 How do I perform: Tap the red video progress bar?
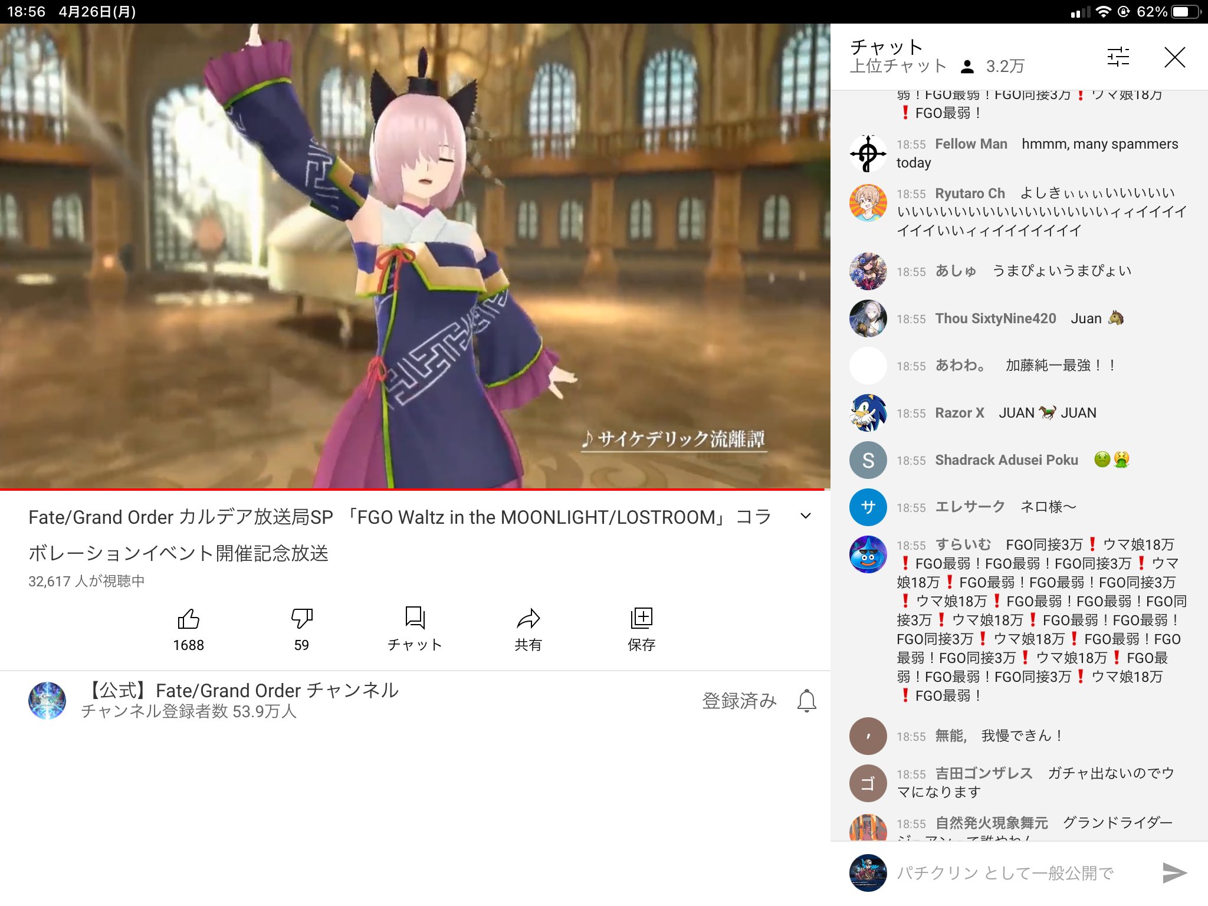coord(412,489)
